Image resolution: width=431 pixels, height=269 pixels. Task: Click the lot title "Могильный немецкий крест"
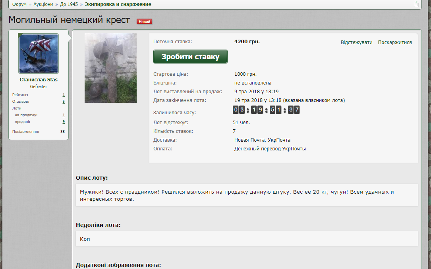click(69, 20)
